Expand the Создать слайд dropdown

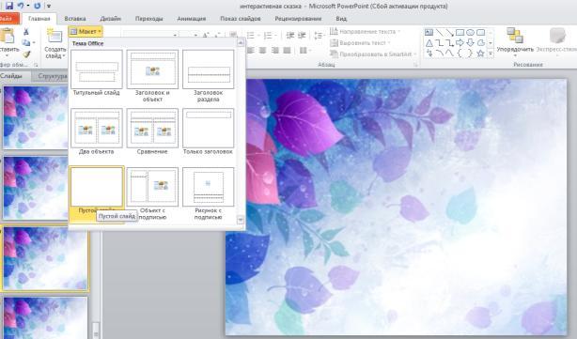tap(55, 53)
